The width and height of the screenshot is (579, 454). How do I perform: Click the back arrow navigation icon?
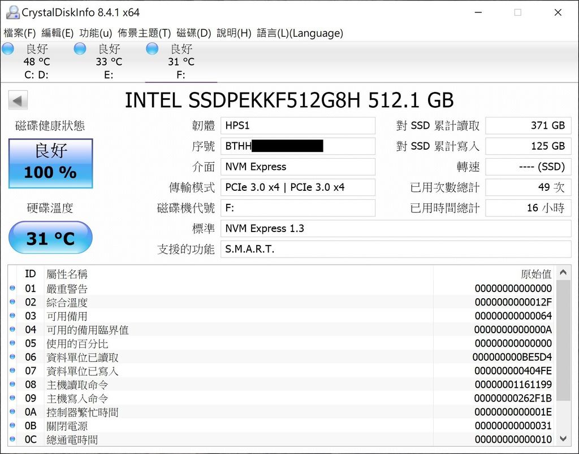(18, 99)
